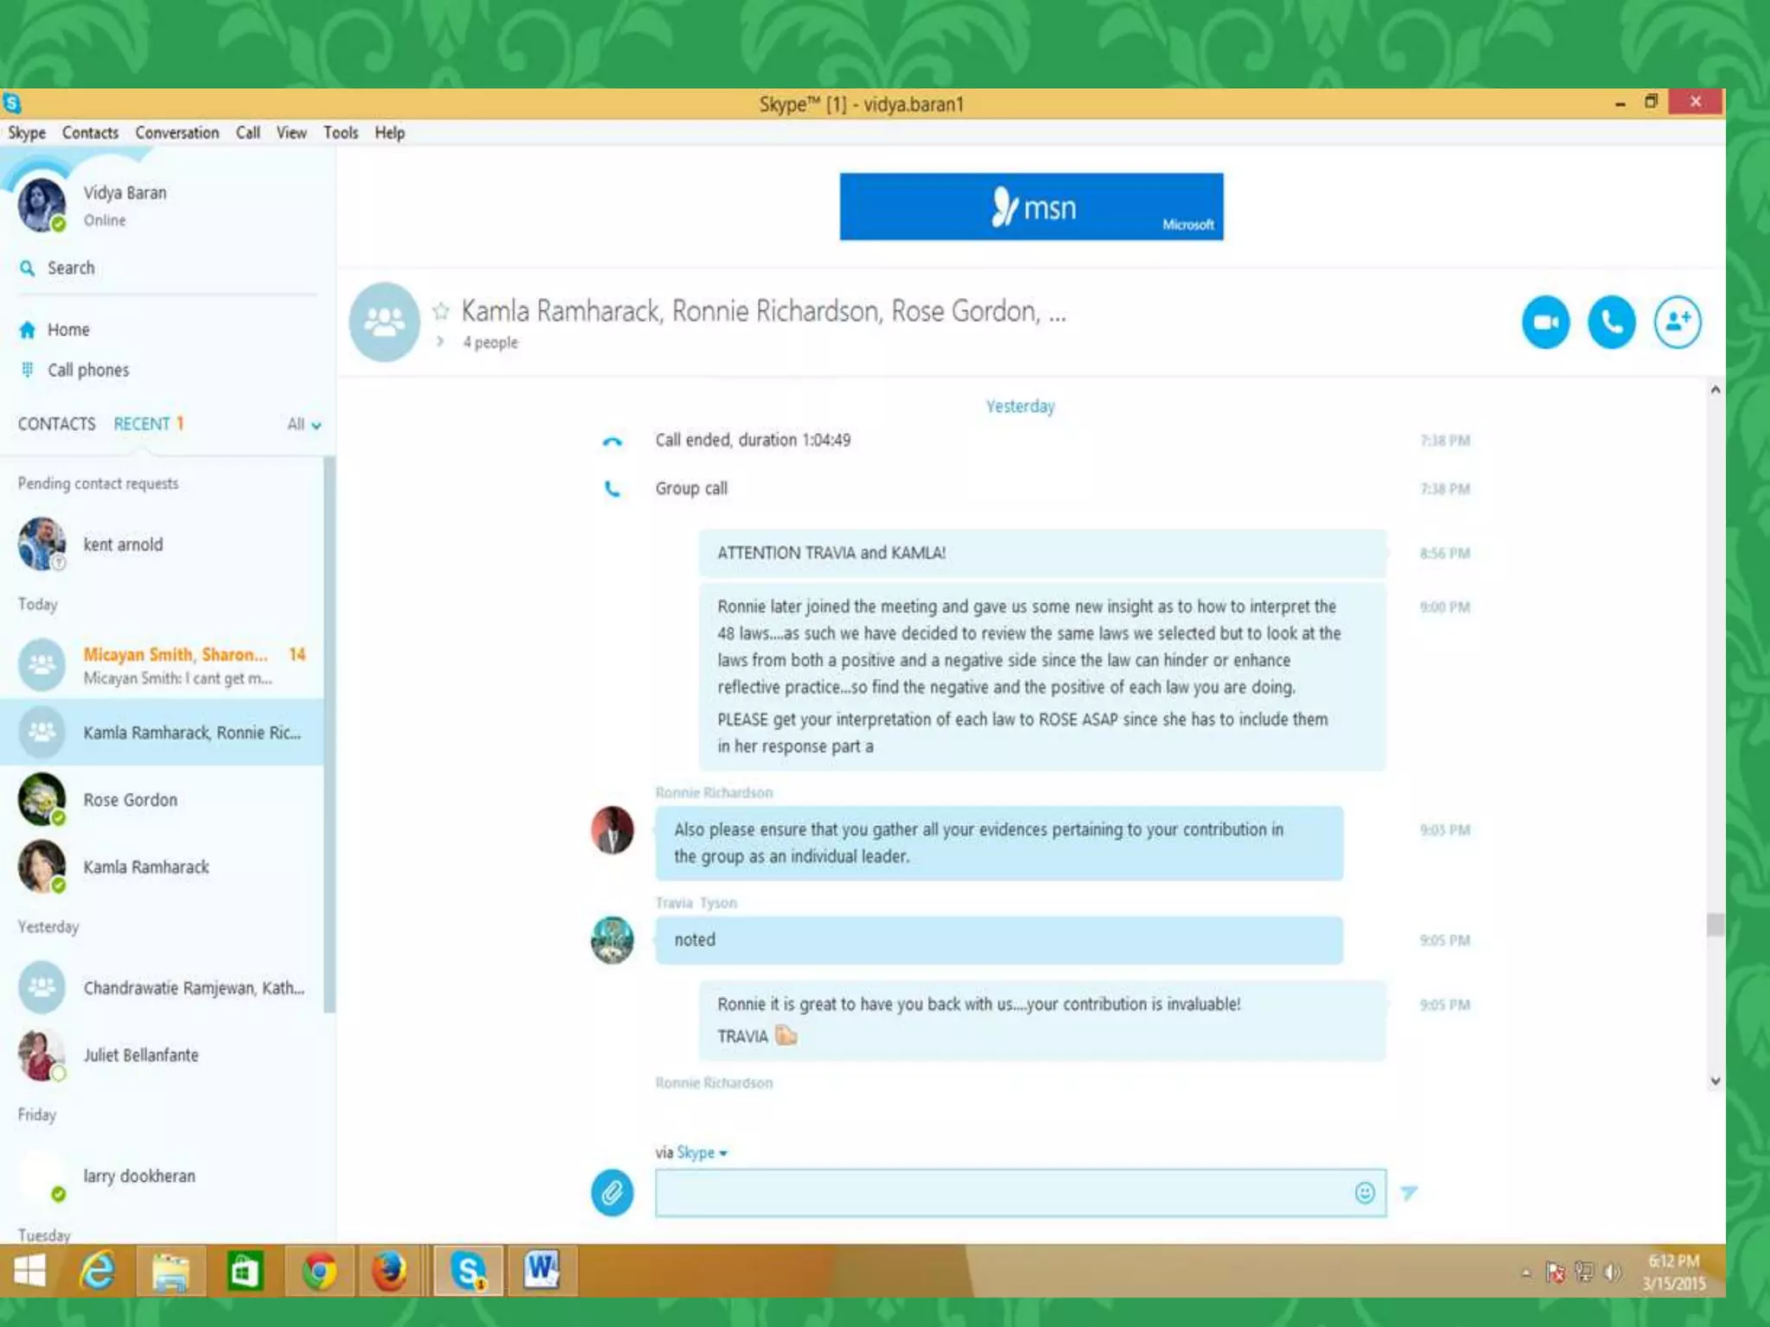Switch to the CONTACTS tab
The image size is (1770, 1327).
click(56, 424)
